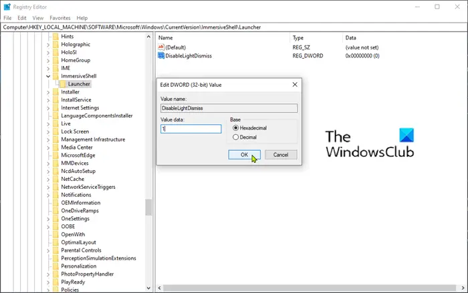468x293 pixels.
Task: Select the OneDriveRamps key
Action: [80, 211]
